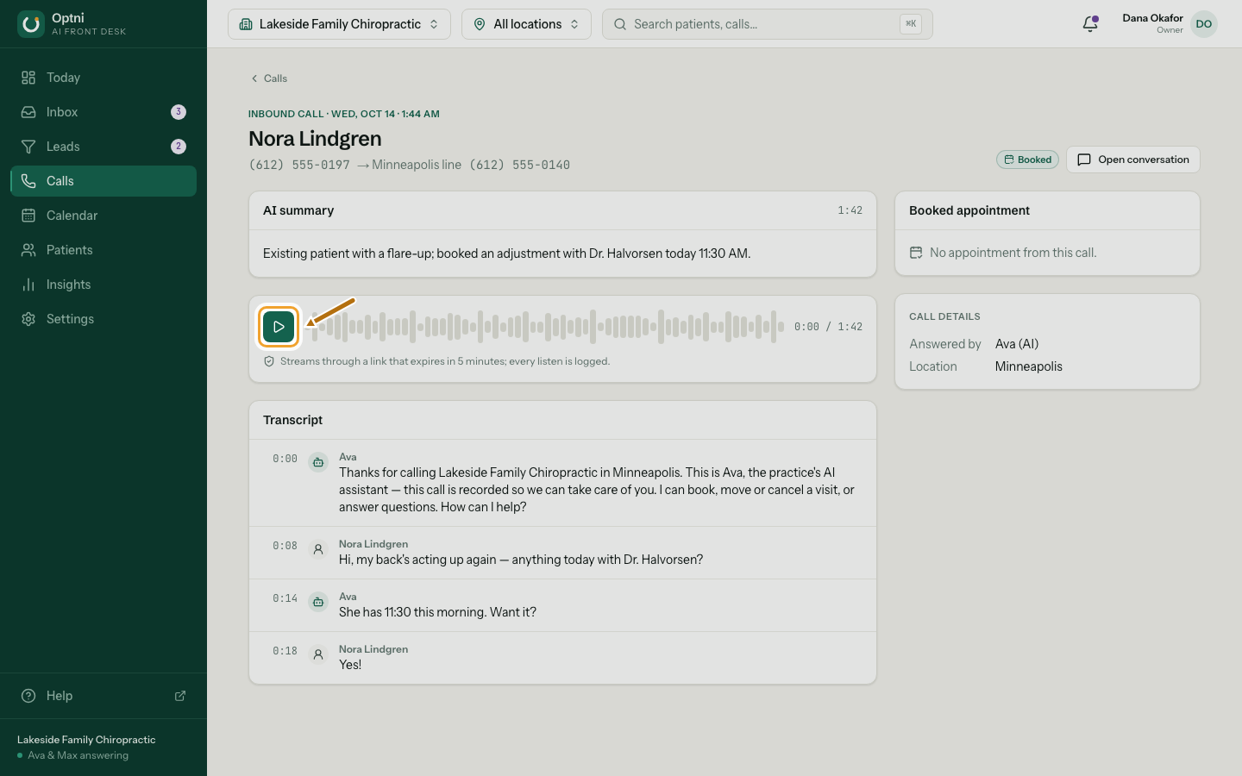The image size is (1242, 776).
Task: Click the AI summary text about Dr. Halvorsen
Action: point(506,253)
